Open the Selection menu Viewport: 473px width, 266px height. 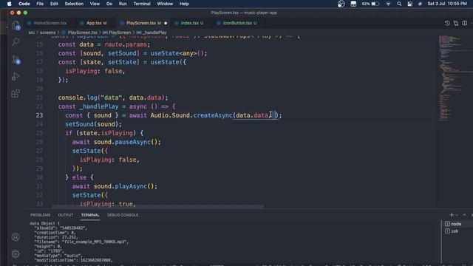(74, 4)
